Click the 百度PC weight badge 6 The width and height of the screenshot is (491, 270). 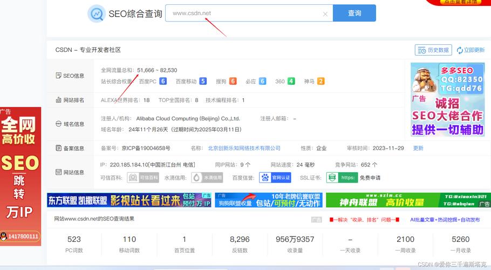163,82
